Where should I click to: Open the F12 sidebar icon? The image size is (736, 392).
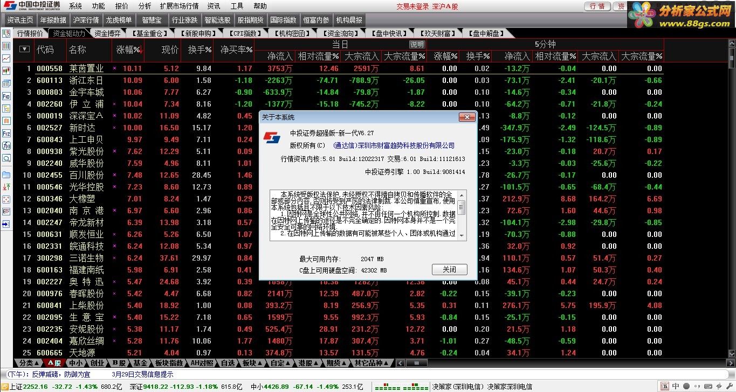6,133
